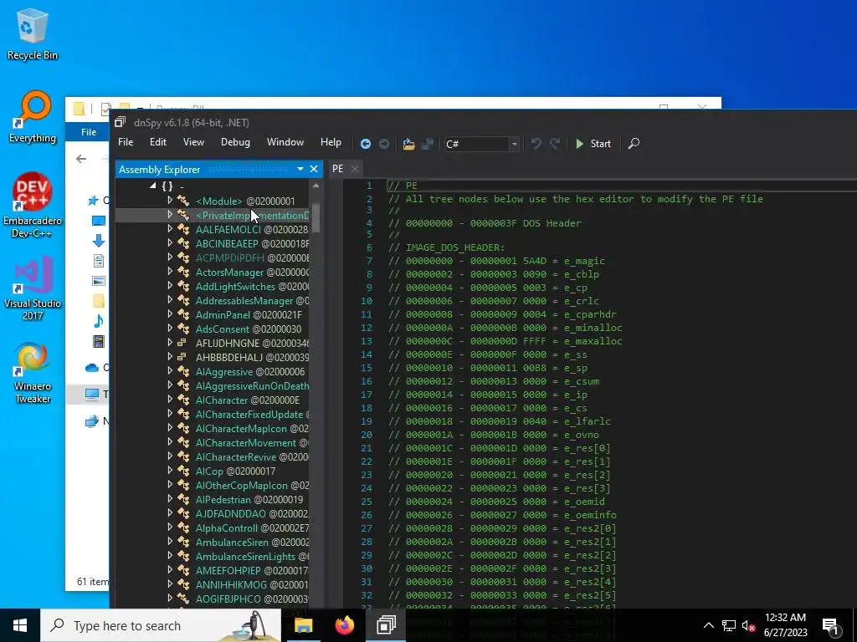857x642 pixels.
Task: Open the Winaero Tweaker desktop shortcut
Action: click(33, 374)
